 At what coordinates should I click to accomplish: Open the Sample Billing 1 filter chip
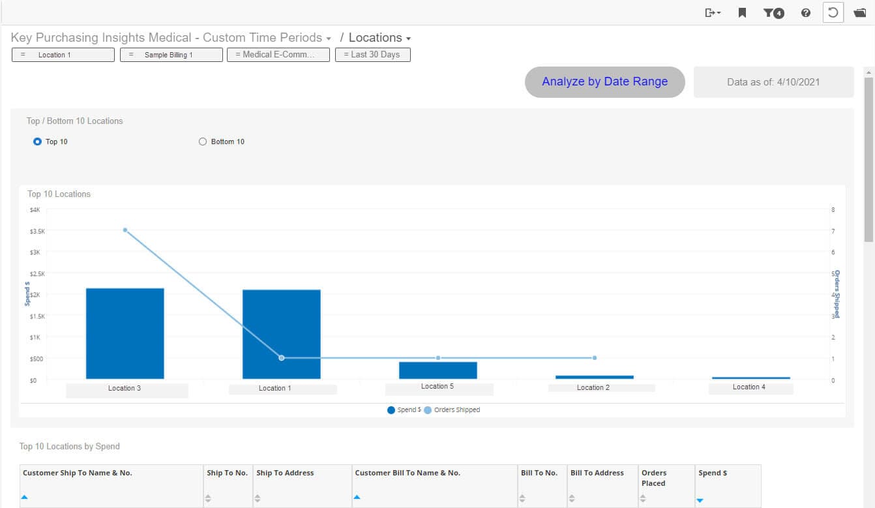(x=171, y=55)
